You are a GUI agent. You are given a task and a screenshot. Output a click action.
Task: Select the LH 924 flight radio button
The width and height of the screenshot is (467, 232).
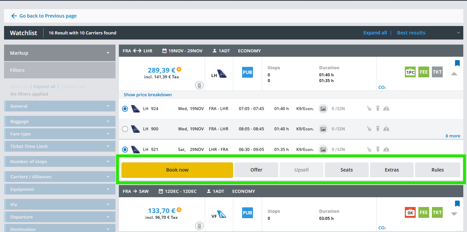(125, 109)
